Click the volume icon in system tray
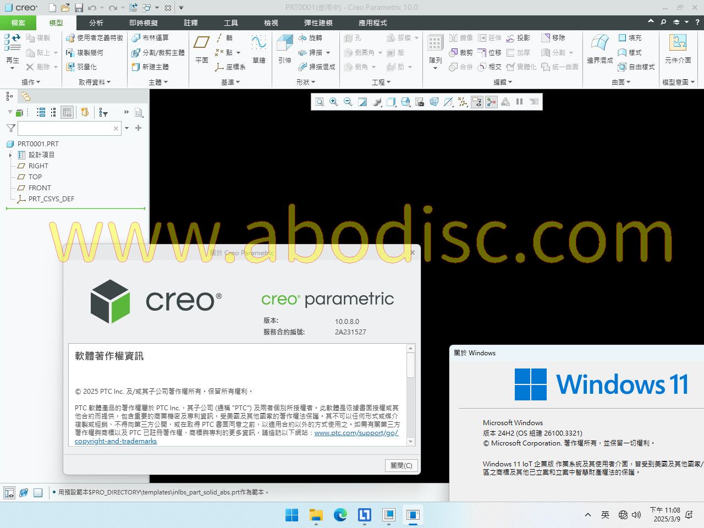The image size is (704, 528). (x=636, y=515)
